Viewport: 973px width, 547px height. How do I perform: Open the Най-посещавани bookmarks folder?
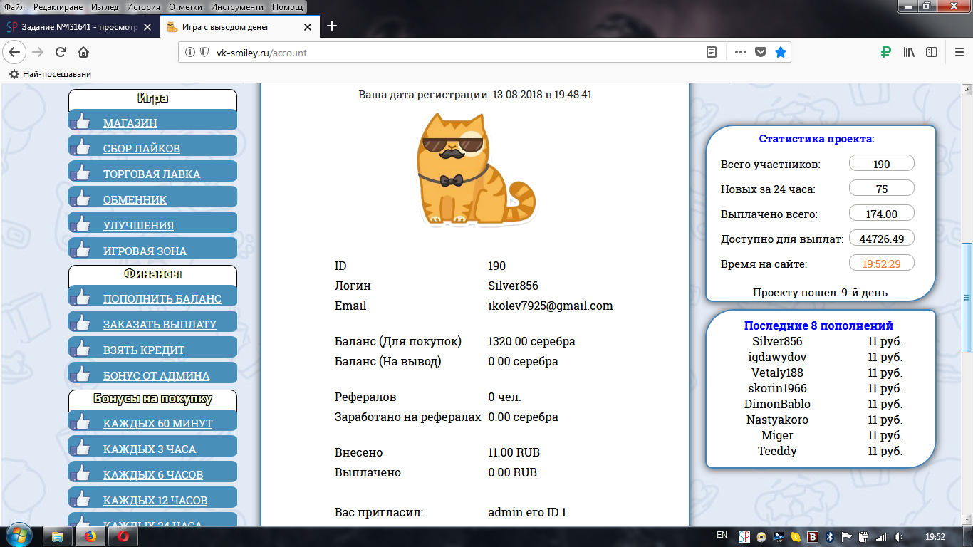pyautogui.click(x=51, y=73)
